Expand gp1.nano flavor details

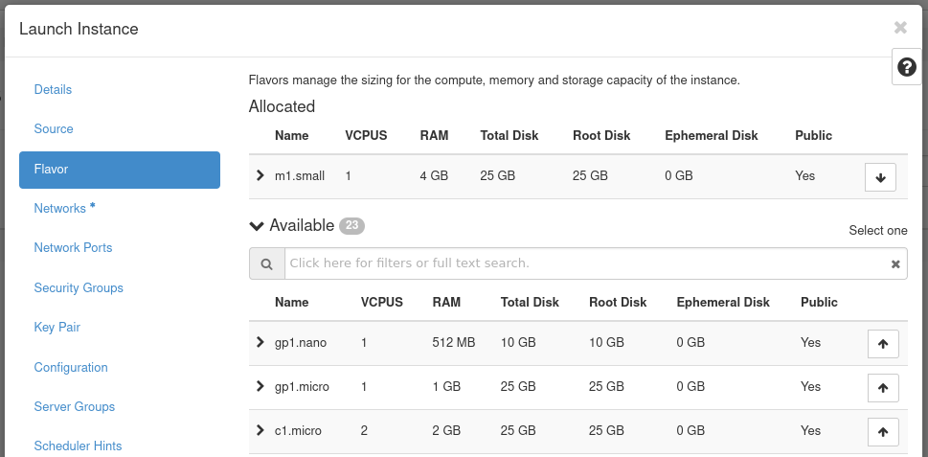coord(260,342)
